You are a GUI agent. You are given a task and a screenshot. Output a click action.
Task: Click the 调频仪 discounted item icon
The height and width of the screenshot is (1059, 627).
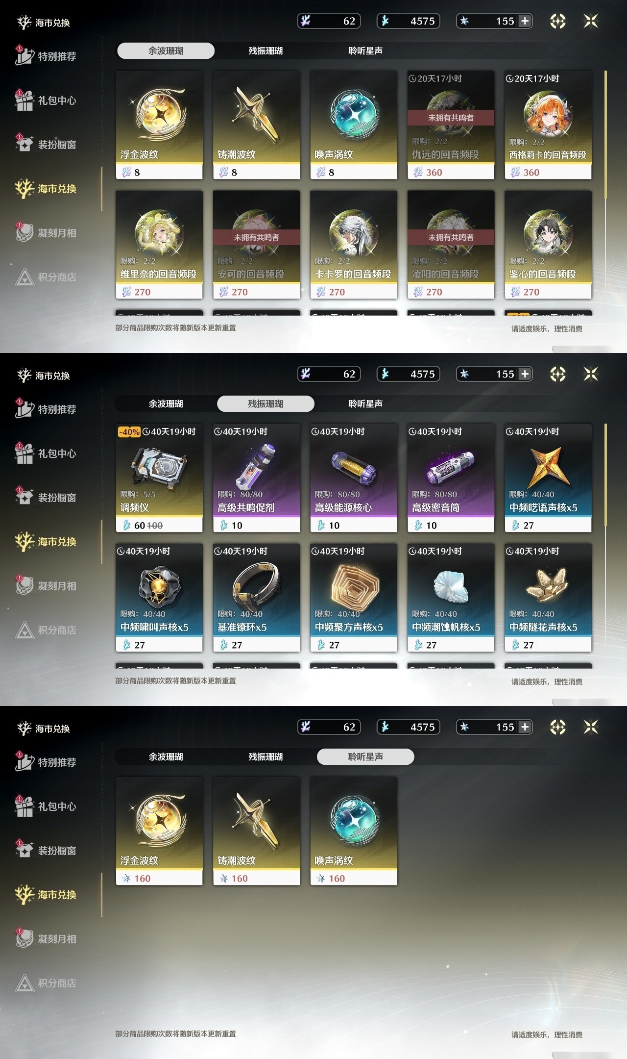(x=160, y=466)
